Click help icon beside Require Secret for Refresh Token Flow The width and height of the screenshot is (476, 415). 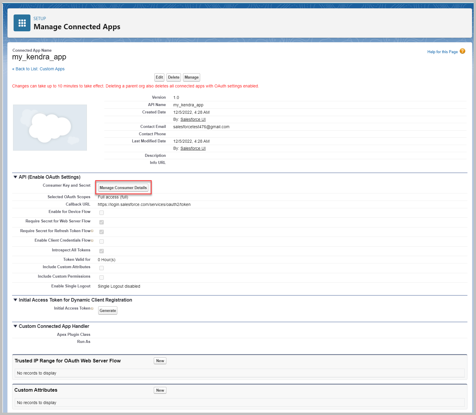point(92,231)
